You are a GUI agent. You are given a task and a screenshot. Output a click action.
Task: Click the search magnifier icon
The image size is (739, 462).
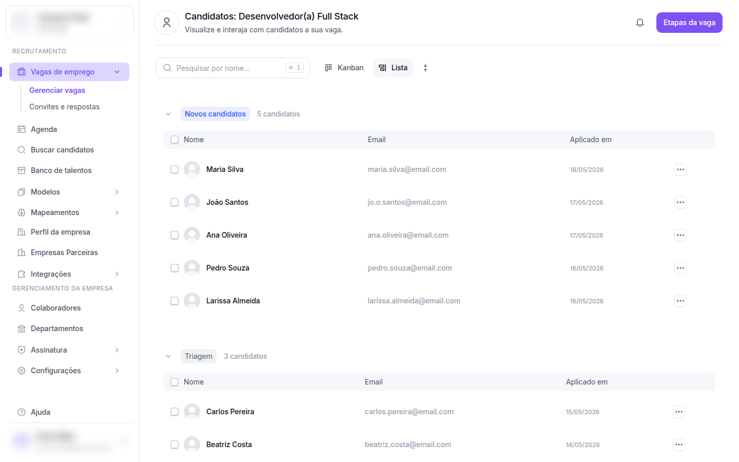point(167,68)
